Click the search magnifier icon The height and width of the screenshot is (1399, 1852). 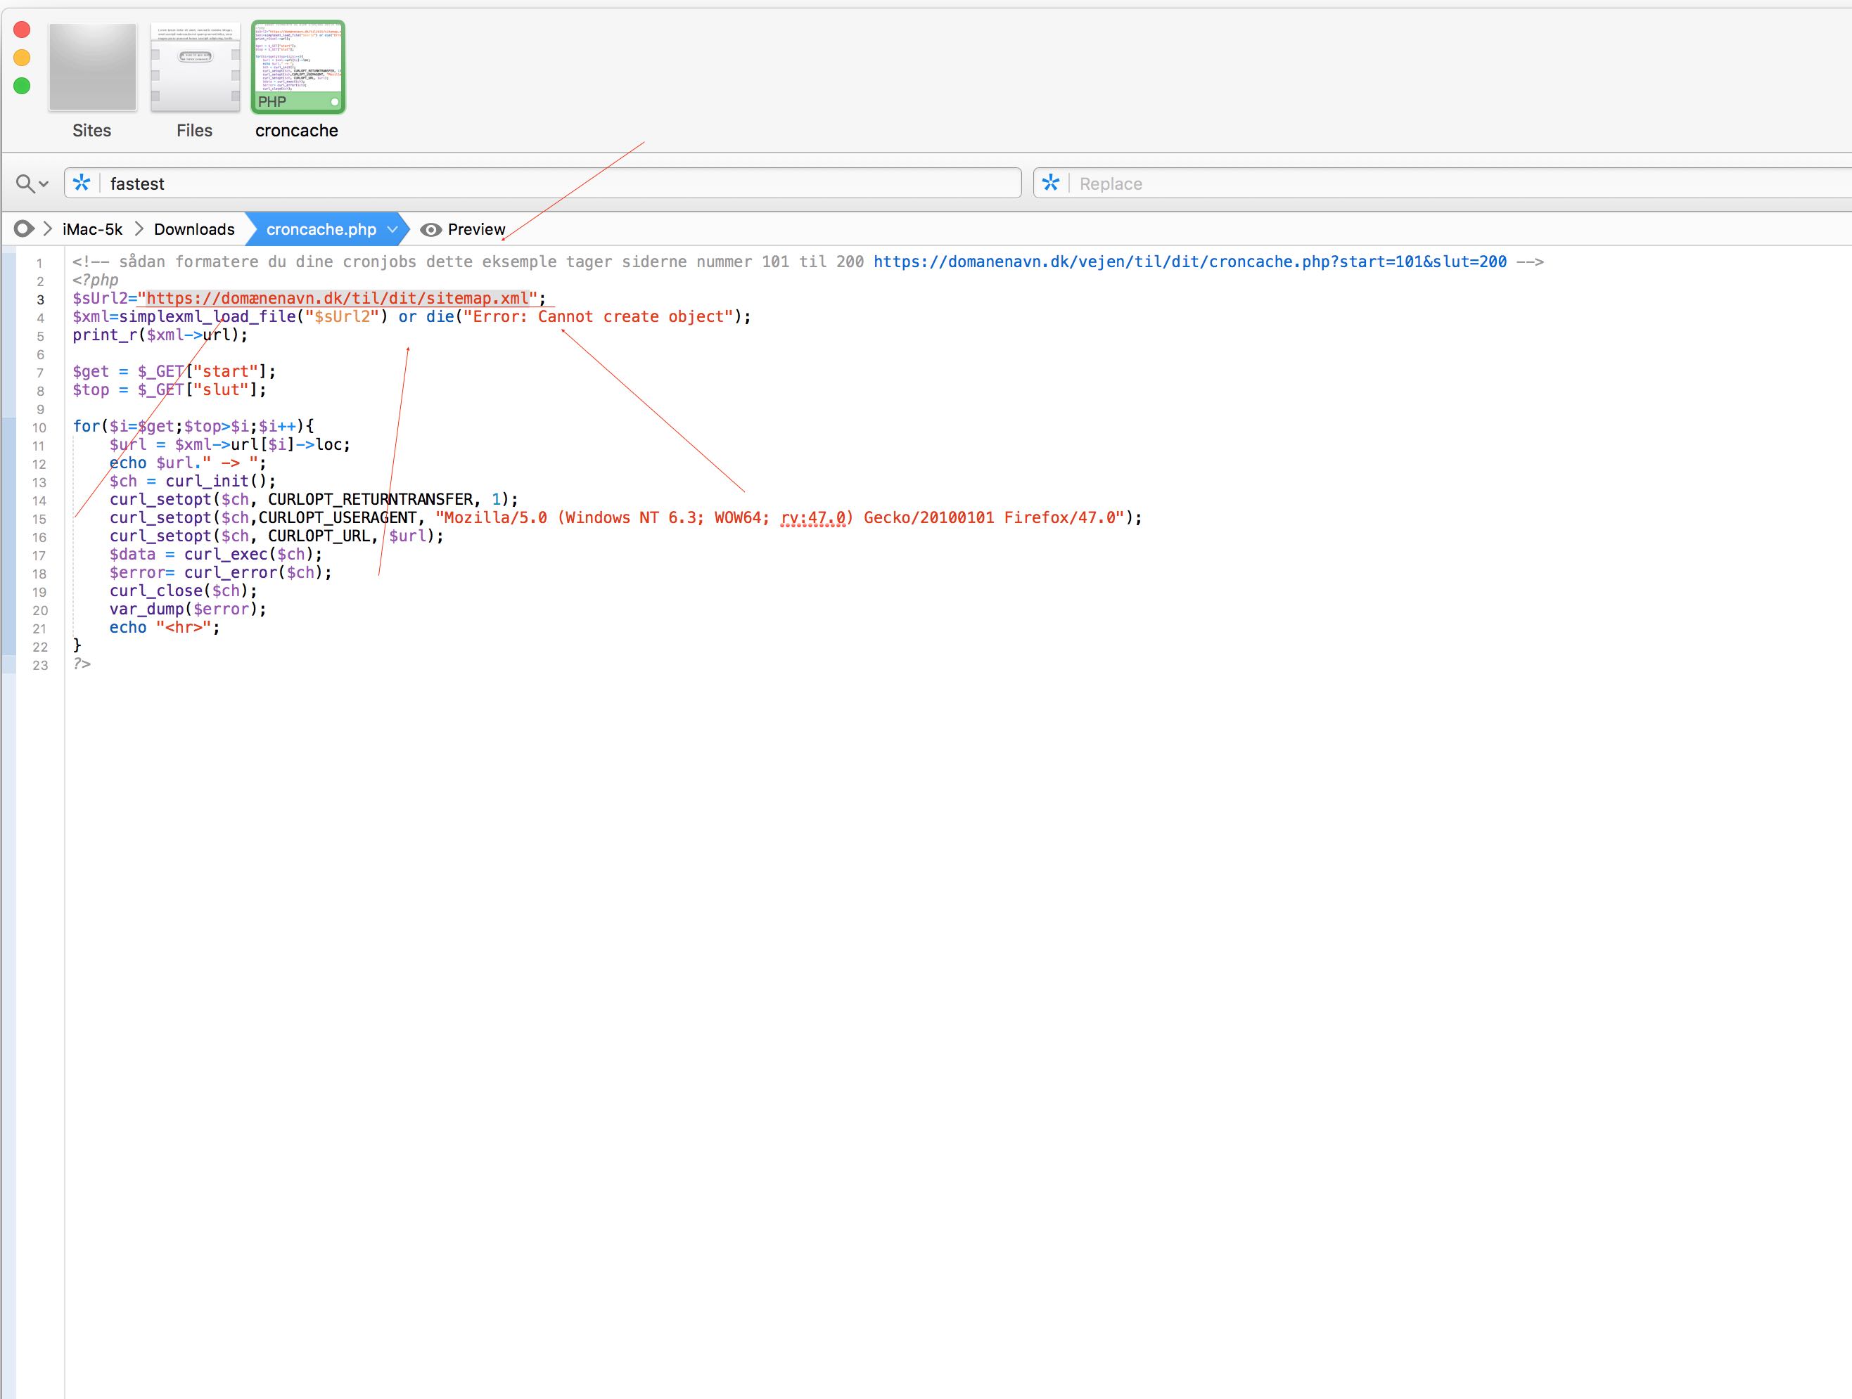25,183
